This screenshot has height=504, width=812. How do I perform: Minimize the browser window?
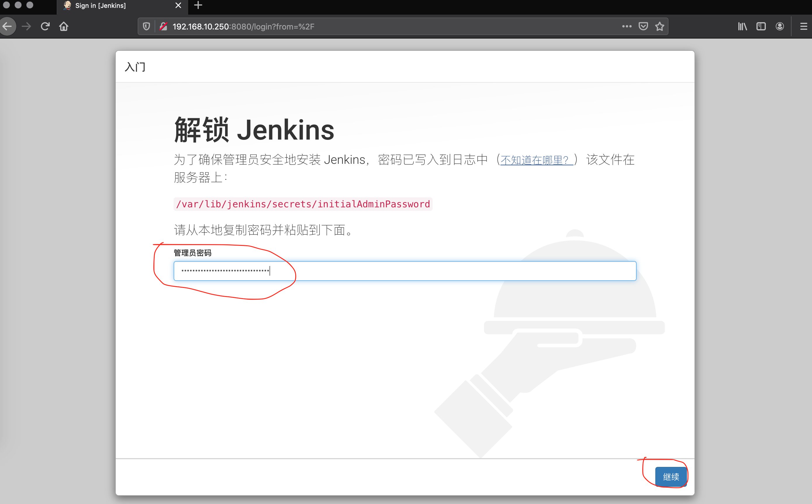click(x=18, y=5)
